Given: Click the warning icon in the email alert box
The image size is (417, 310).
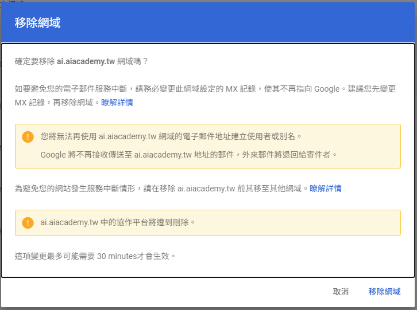Looking at the screenshot, I should click(x=28, y=137).
